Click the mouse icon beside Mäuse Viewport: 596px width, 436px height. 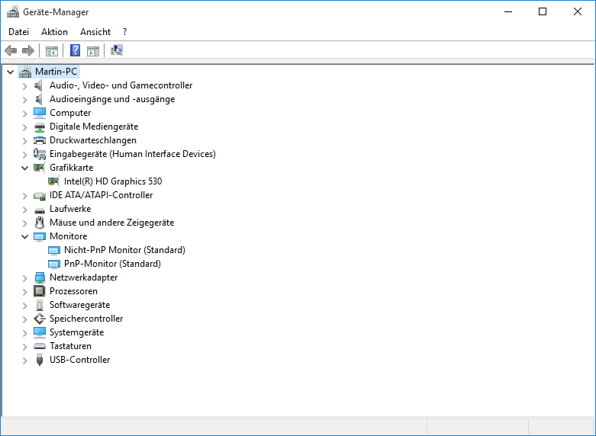[x=40, y=223]
